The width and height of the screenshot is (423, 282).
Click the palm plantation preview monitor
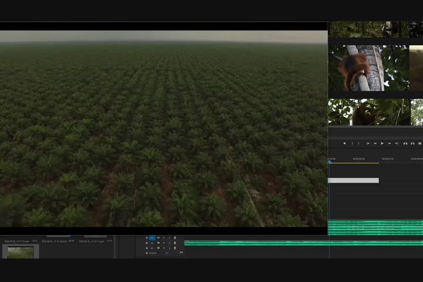163,129
